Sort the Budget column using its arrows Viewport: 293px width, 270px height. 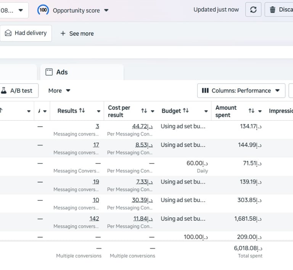186,111
